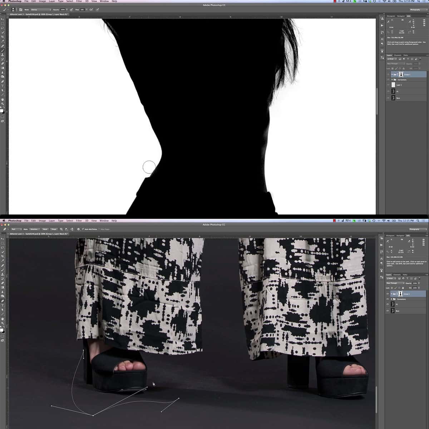Open the Window menu in bottom window
The height and width of the screenshot is (429, 429).
click(104, 221)
